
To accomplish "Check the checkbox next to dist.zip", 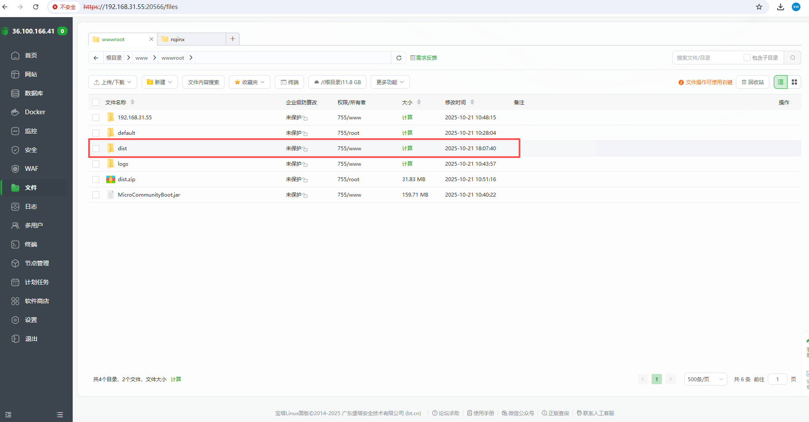I will point(96,179).
